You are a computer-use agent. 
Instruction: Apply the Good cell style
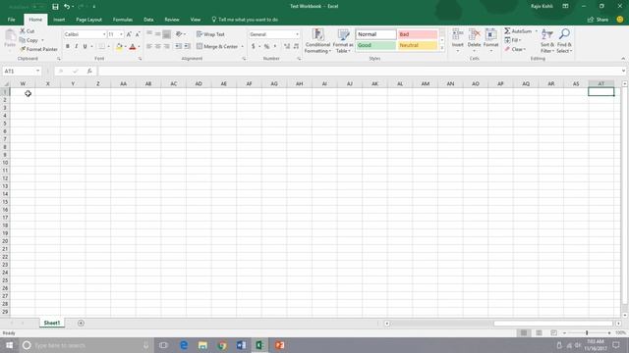point(375,45)
